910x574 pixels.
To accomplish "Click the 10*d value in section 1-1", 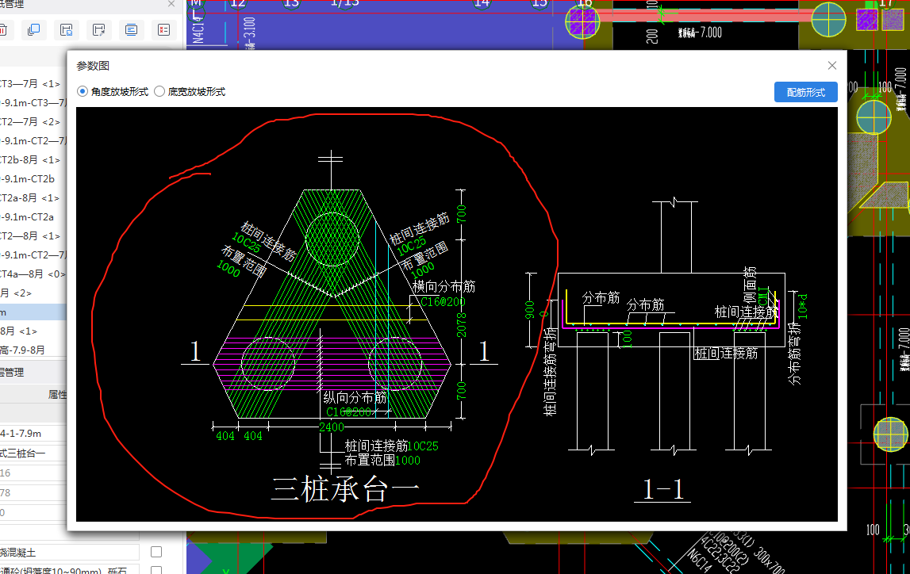I will pos(802,306).
